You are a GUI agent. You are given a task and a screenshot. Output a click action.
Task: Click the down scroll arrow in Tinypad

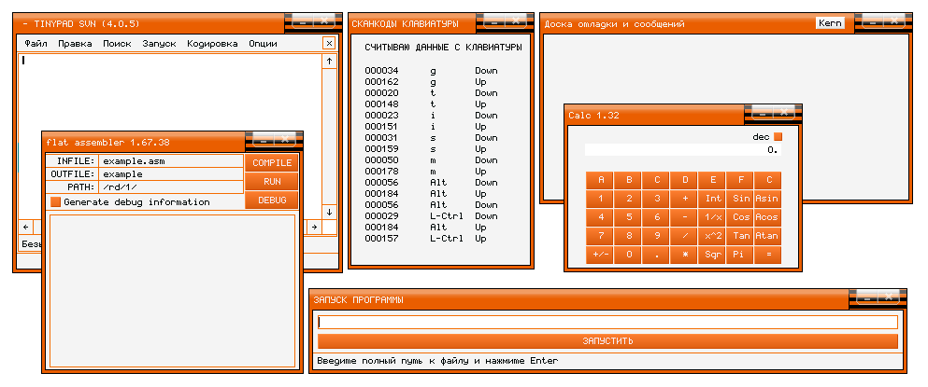(x=329, y=212)
